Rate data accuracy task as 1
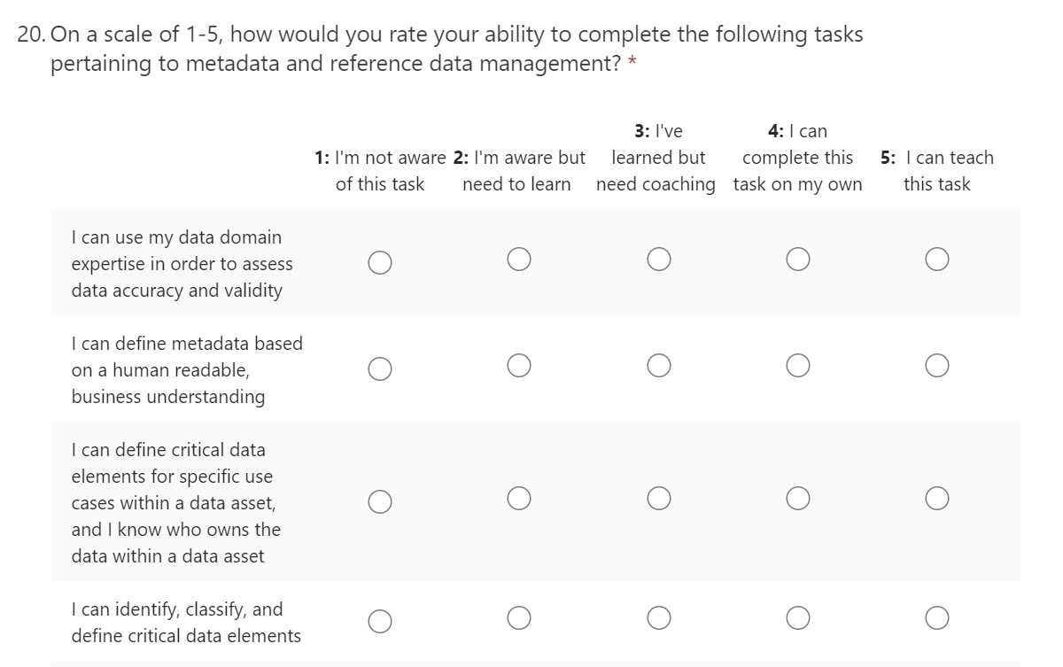This screenshot has width=1063, height=667. 380,262
